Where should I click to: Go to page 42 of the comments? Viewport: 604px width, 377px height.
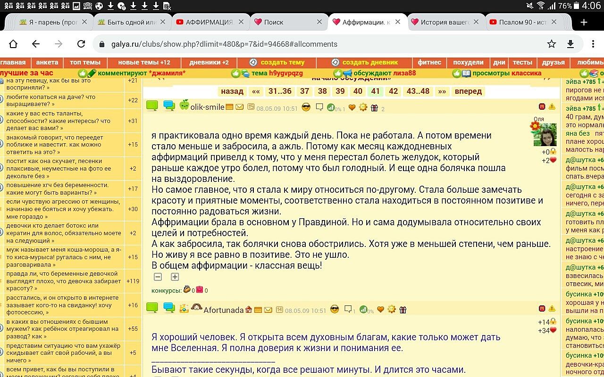coord(393,91)
